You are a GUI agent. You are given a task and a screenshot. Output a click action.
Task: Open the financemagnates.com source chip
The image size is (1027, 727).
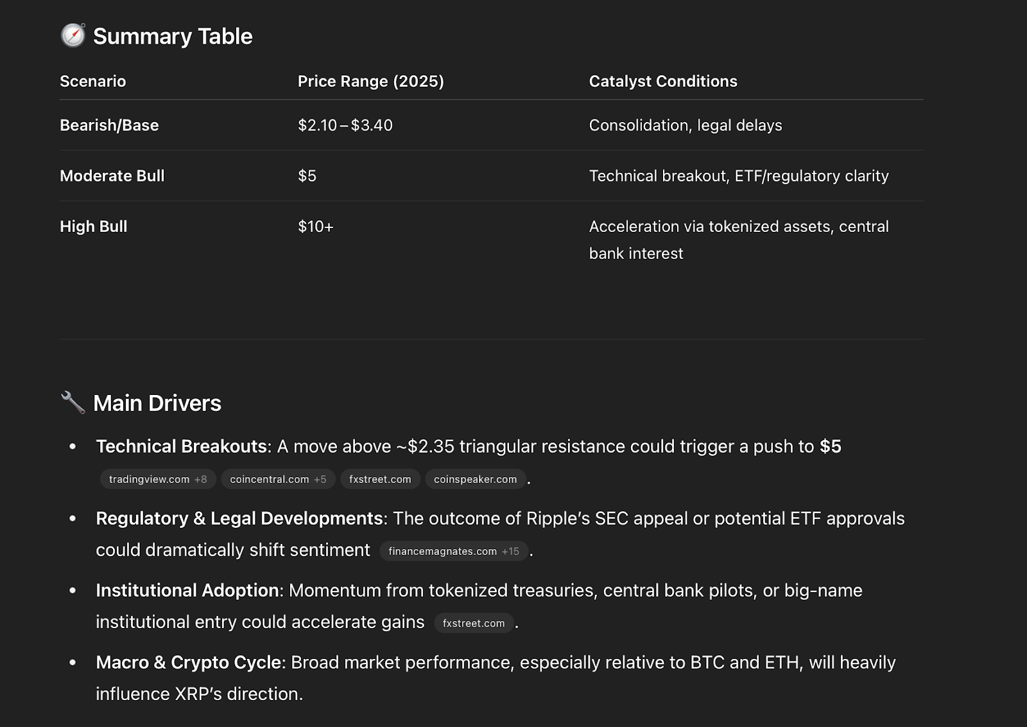pyautogui.click(x=454, y=551)
